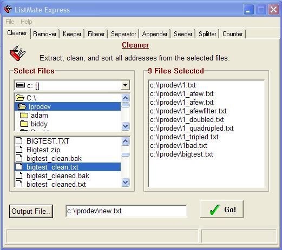The height and width of the screenshot is (250, 282).
Task: Click the folder icon next to adam
Action: [x=24, y=115]
